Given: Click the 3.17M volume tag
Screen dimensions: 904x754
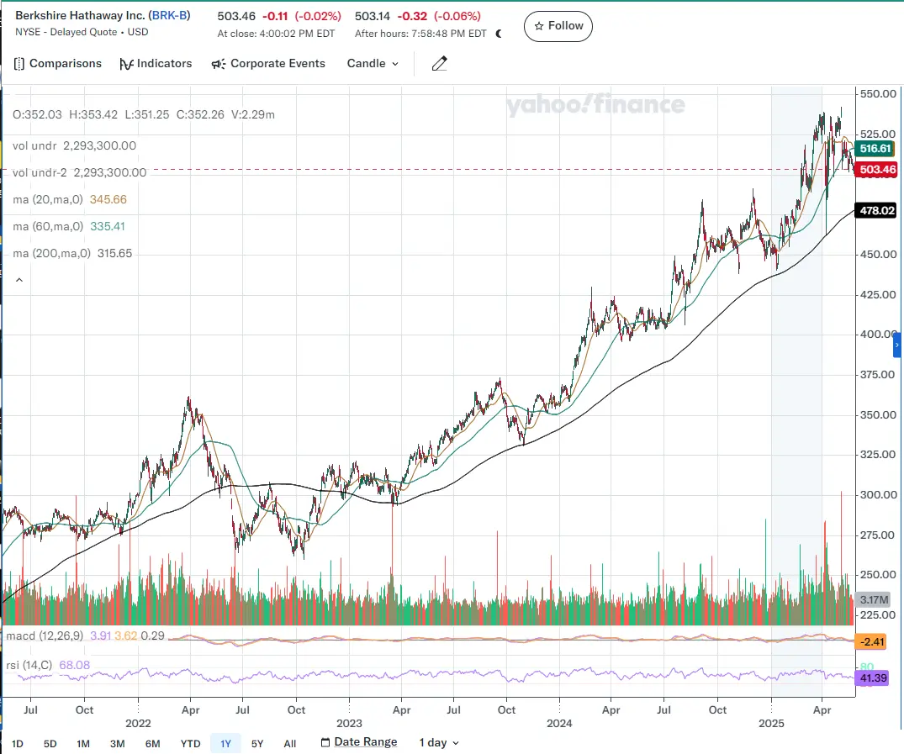Looking at the screenshot, I should [x=874, y=599].
